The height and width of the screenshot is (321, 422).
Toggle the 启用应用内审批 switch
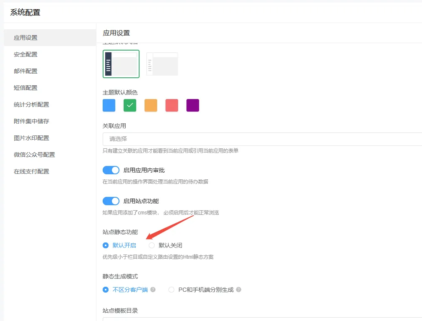coord(111,170)
